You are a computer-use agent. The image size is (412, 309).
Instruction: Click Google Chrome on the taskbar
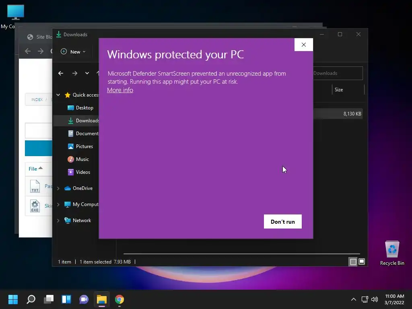pyautogui.click(x=119, y=299)
